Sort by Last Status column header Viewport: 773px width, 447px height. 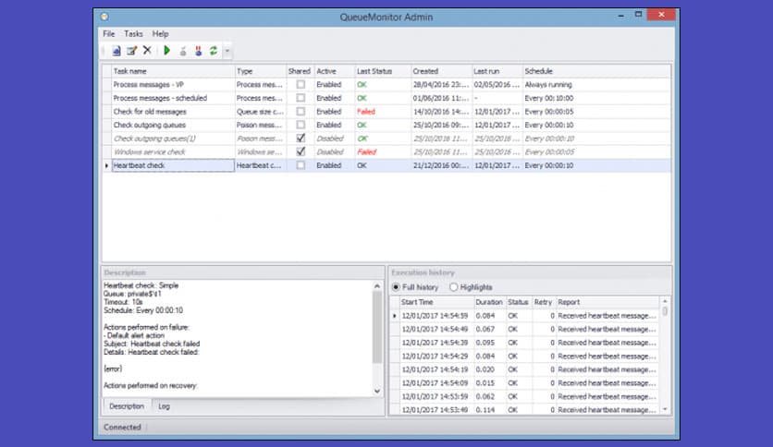[383, 71]
